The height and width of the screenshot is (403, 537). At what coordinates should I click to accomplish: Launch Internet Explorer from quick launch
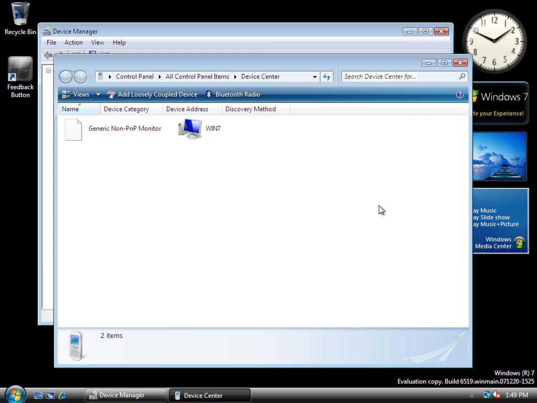coord(63,395)
